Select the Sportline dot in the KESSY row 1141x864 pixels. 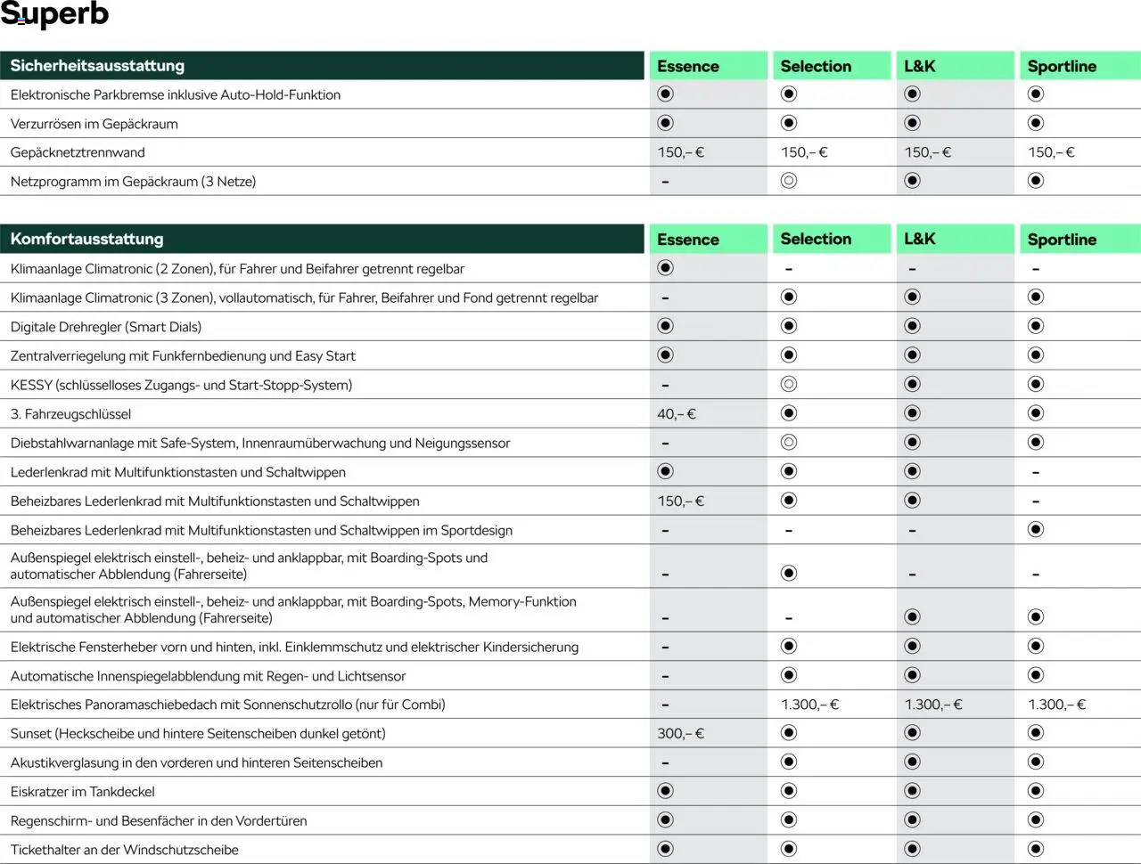point(1036,384)
